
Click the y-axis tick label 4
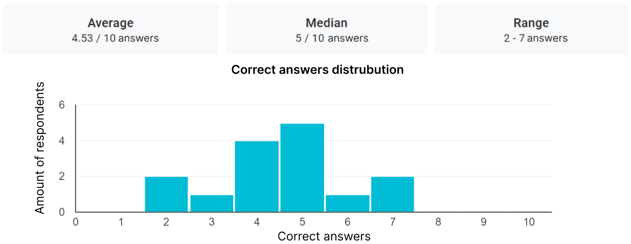(62, 141)
